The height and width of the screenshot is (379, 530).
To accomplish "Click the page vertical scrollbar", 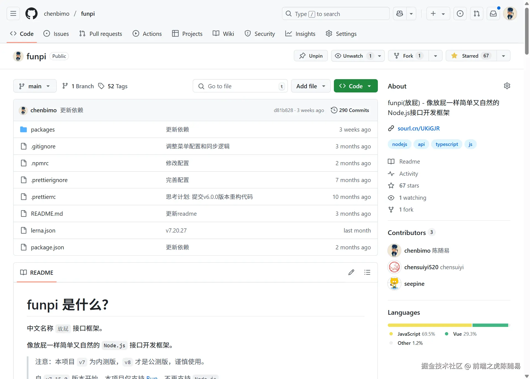I will click(527, 31).
